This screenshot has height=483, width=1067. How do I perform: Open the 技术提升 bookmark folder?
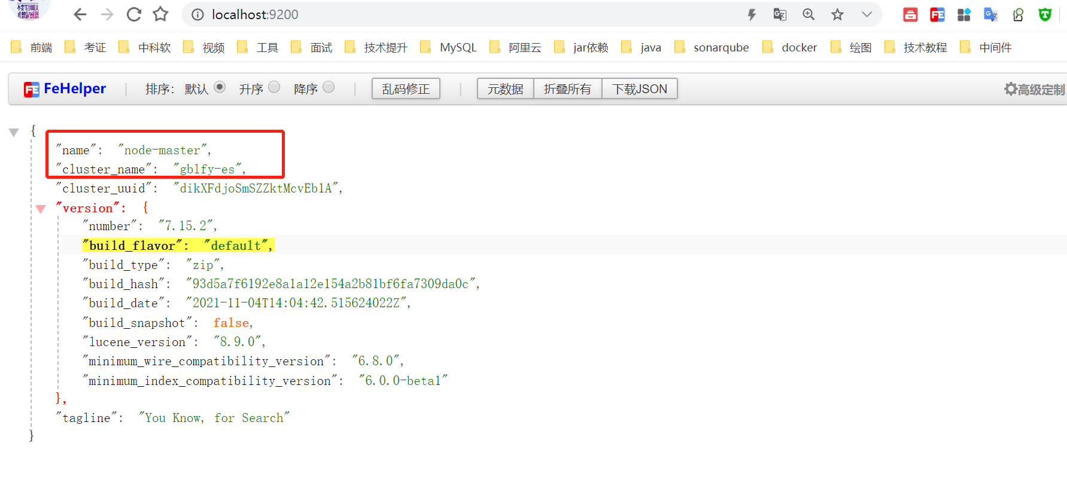coord(376,47)
